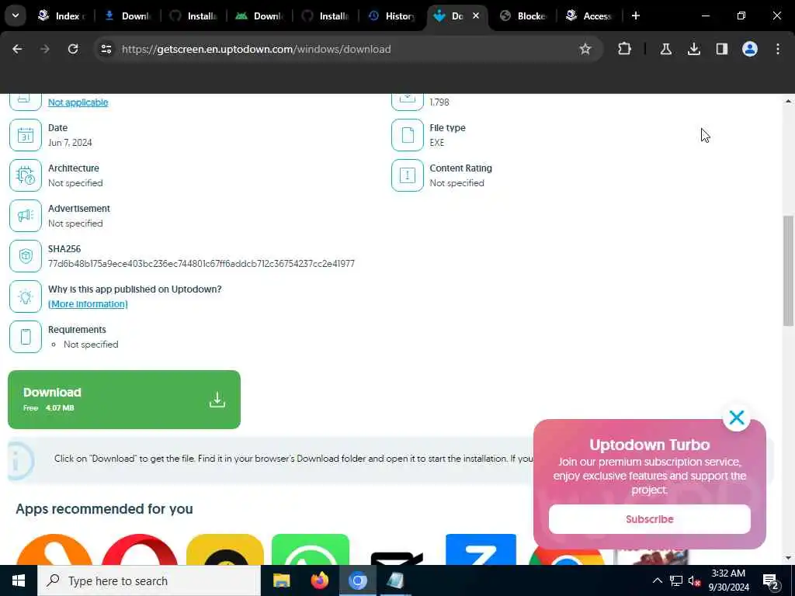Click the SHA256 shield icon
Image resolution: width=795 pixels, height=596 pixels.
tap(26, 256)
